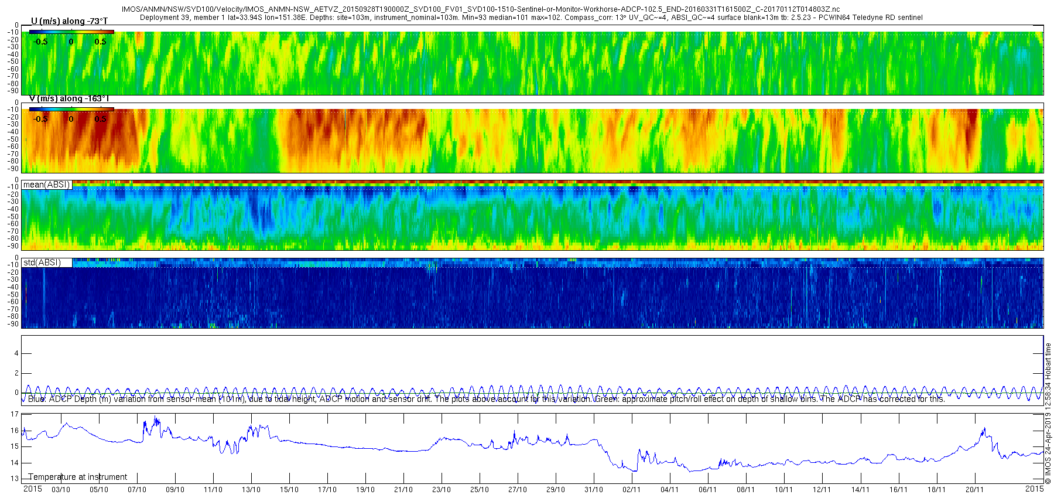Viewport: 1054px width, 498px height.
Task: Click the 0.5 label on the U colorbar
Action: (x=101, y=42)
